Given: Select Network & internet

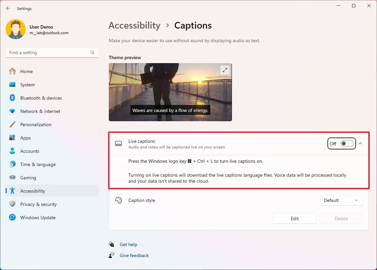Looking at the screenshot, I should click(52, 111).
